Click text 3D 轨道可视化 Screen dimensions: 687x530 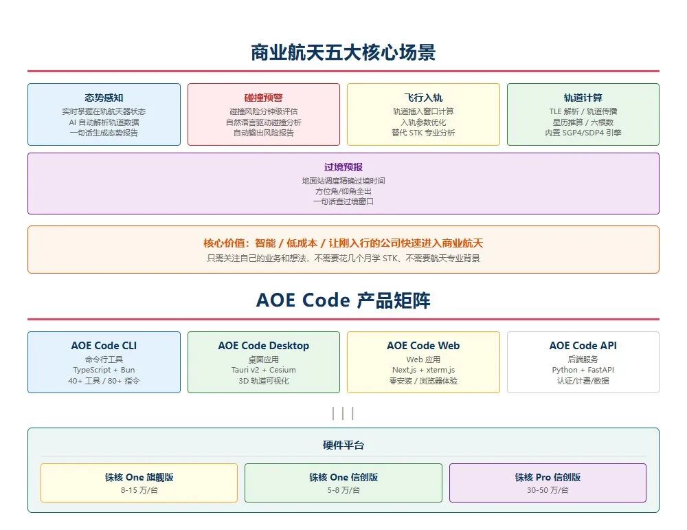(x=263, y=381)
